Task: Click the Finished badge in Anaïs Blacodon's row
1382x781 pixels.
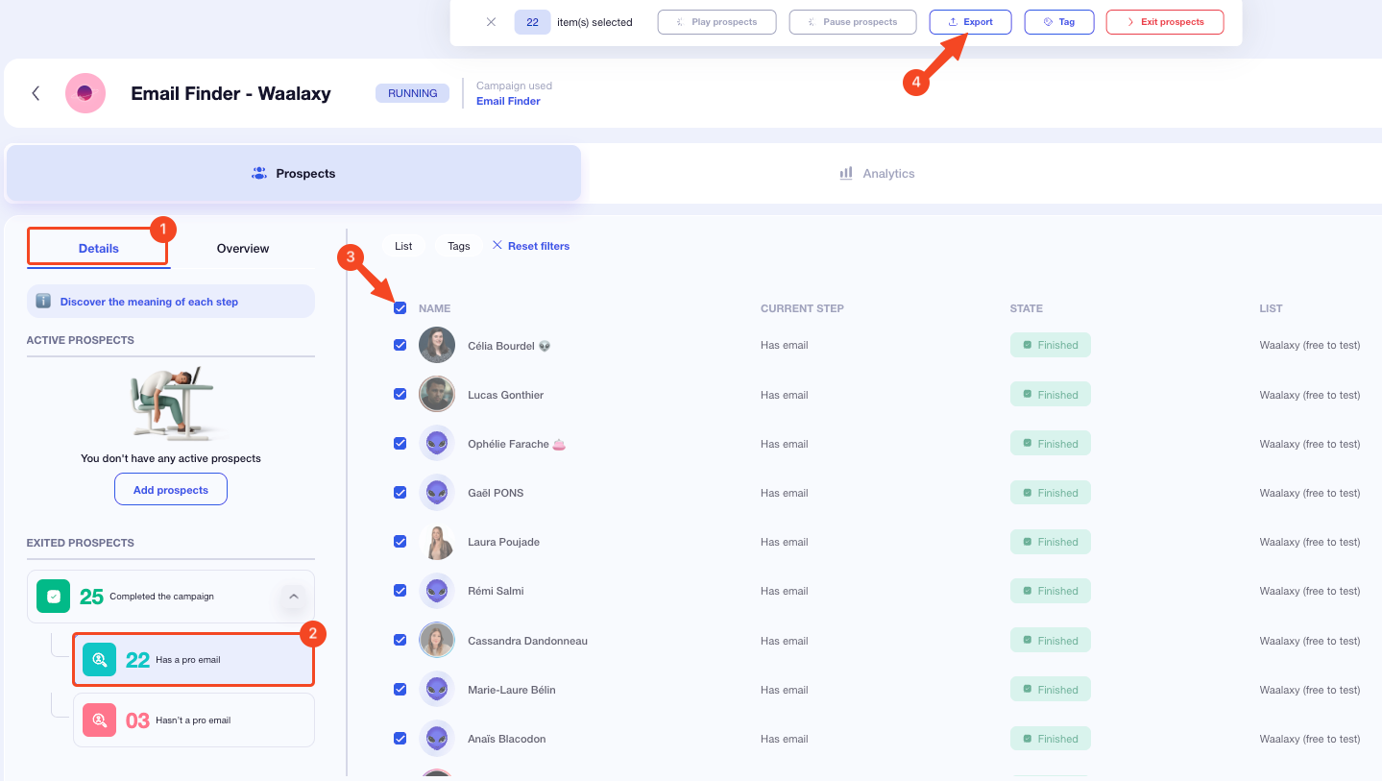Action: point(1051,738)
